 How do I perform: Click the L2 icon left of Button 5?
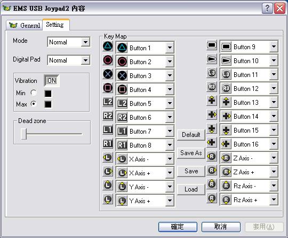coord(108,102)
